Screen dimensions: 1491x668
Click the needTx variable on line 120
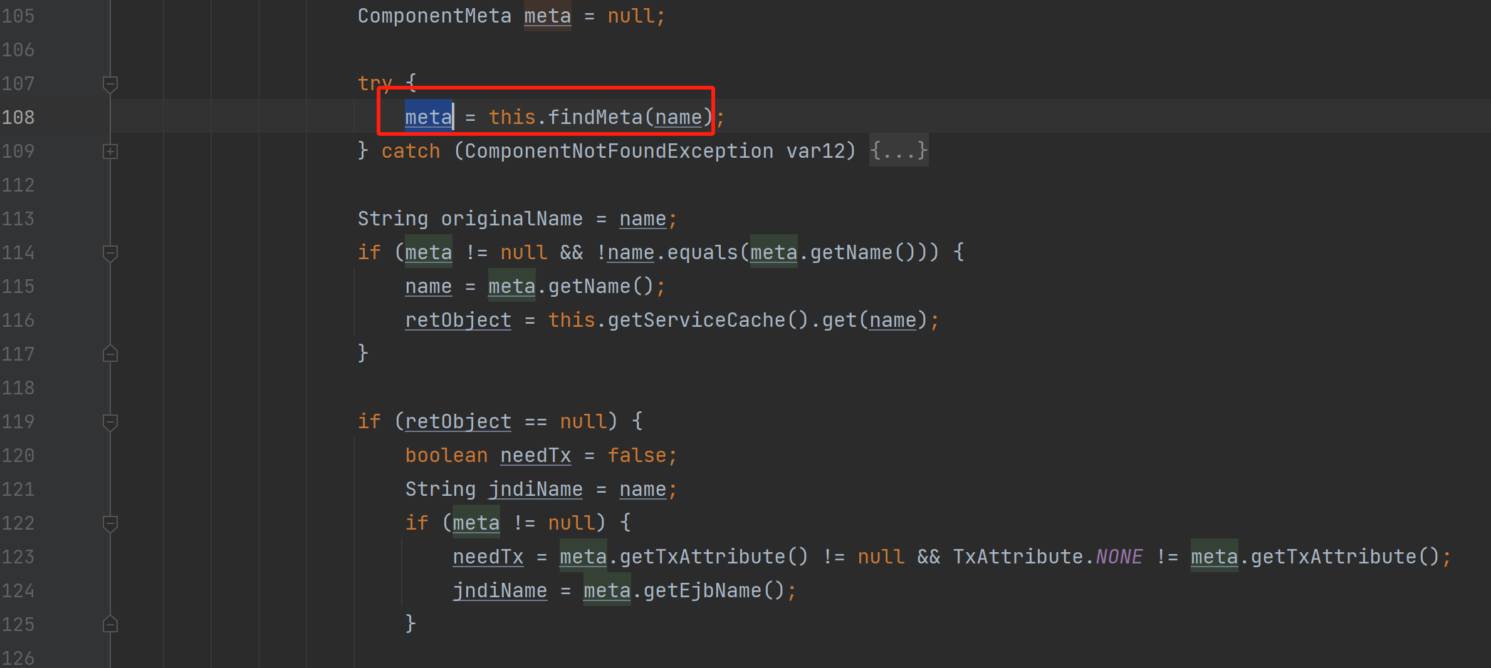point(535,456)
